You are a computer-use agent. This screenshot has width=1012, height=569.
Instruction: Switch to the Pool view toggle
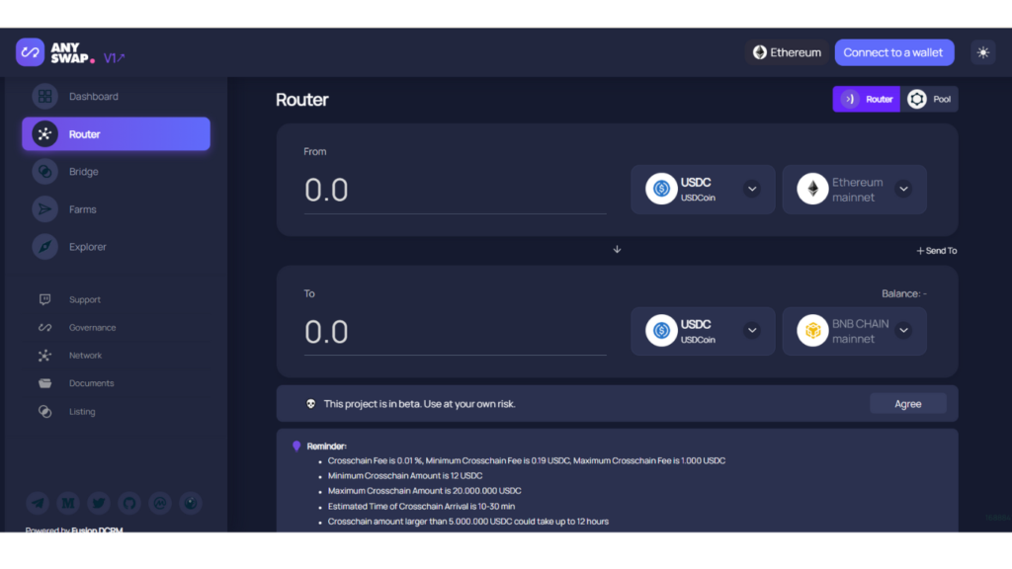coord(930,99)
